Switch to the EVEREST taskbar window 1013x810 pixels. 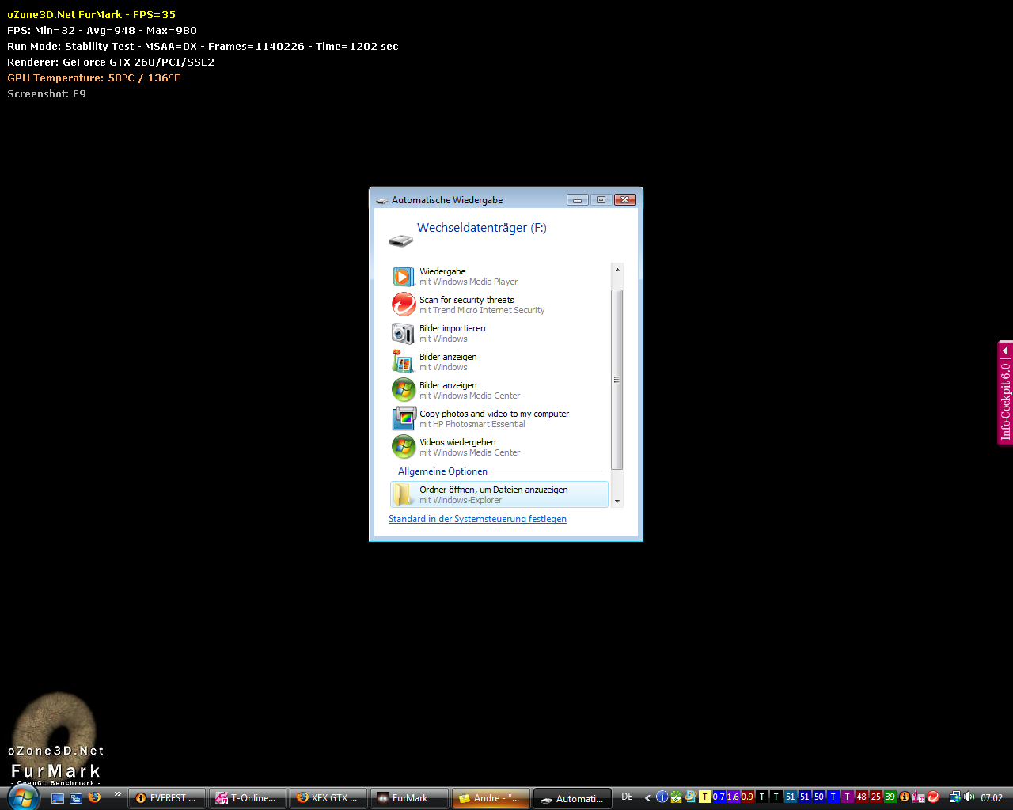pos(166,798)
